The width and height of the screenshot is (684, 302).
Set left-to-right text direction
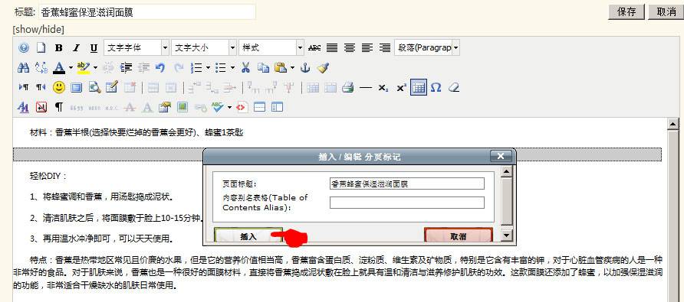(23, 87)
